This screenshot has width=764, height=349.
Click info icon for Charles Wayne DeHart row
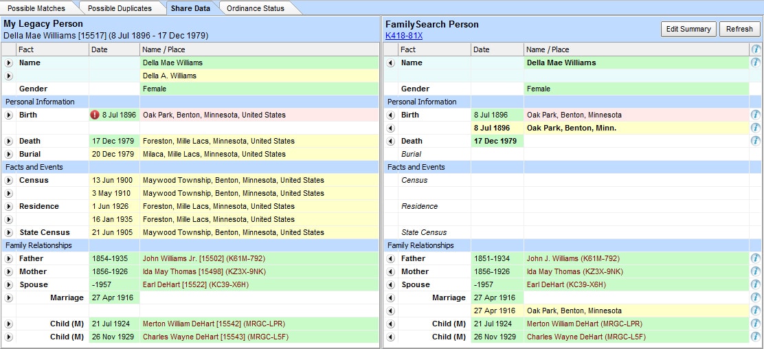(755, 337)
